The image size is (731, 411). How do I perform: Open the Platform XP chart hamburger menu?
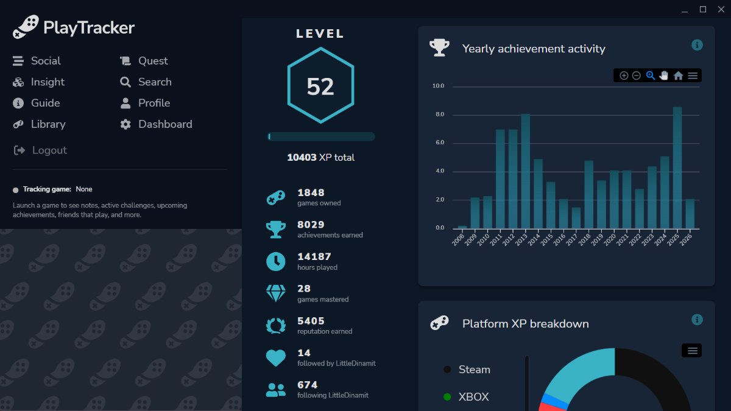click(692, 350)
